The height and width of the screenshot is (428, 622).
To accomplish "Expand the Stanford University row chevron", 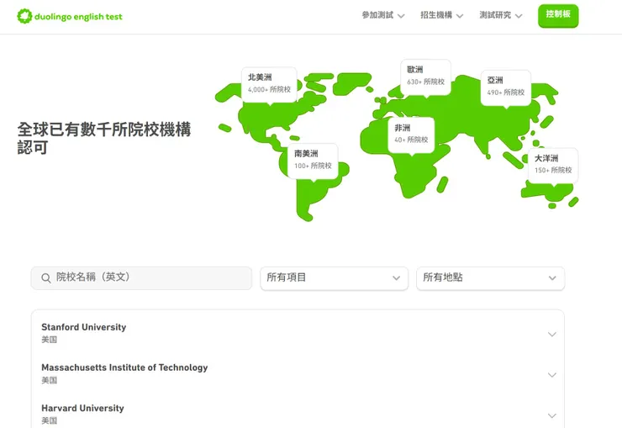I will point(551,335).
